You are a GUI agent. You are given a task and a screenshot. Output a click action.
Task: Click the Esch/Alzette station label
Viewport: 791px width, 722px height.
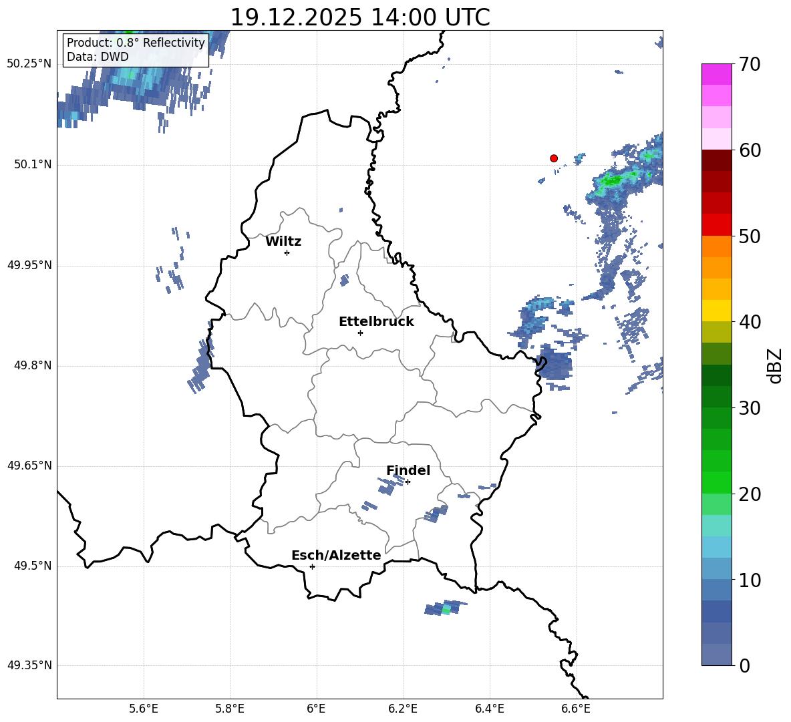click(336, 555)
